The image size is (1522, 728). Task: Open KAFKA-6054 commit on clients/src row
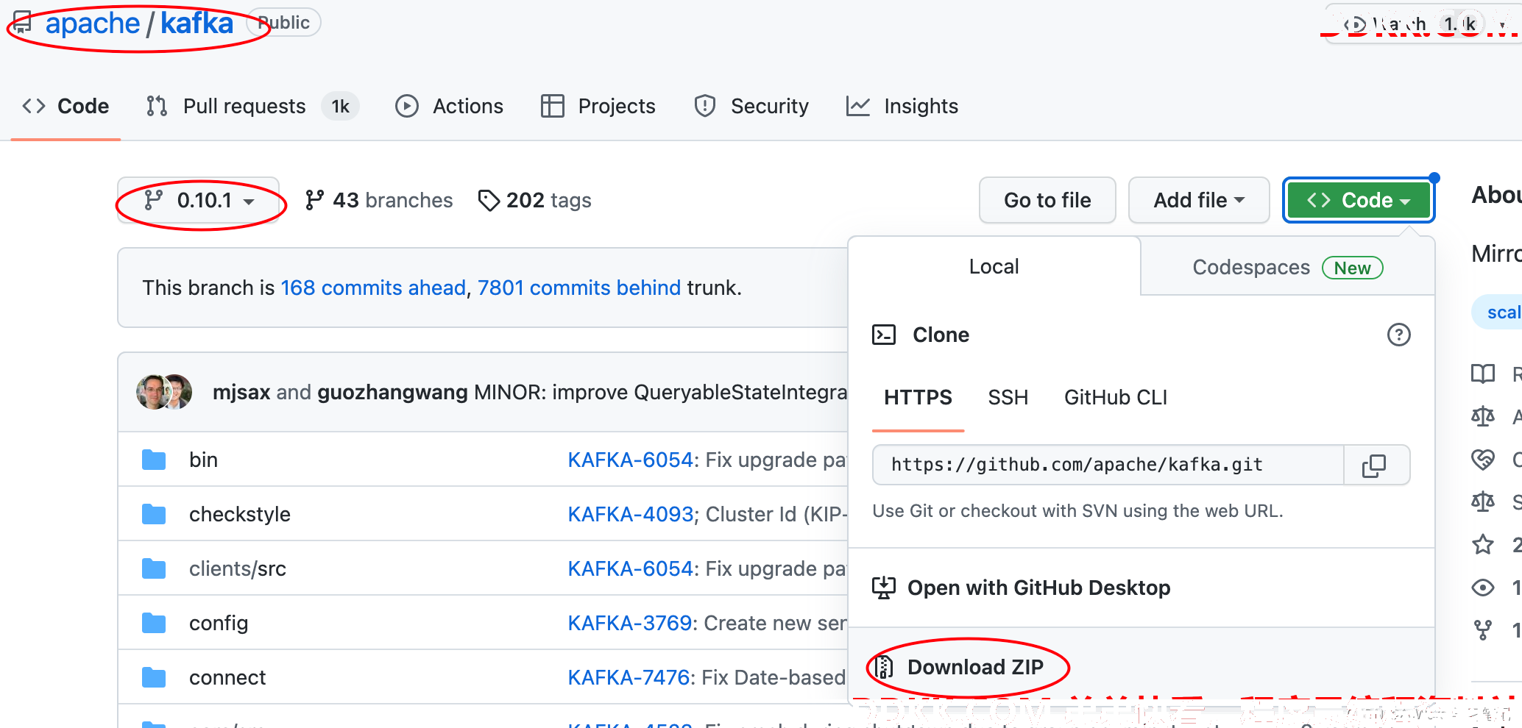pyautogui.click(x=631, y=568)
